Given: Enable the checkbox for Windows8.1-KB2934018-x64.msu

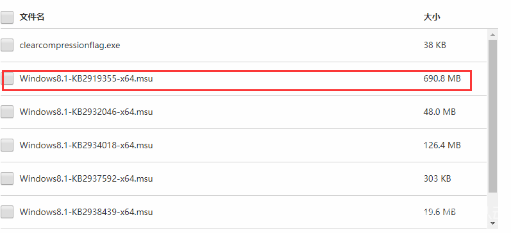Looking at the screenshot, I should point(7,145).
